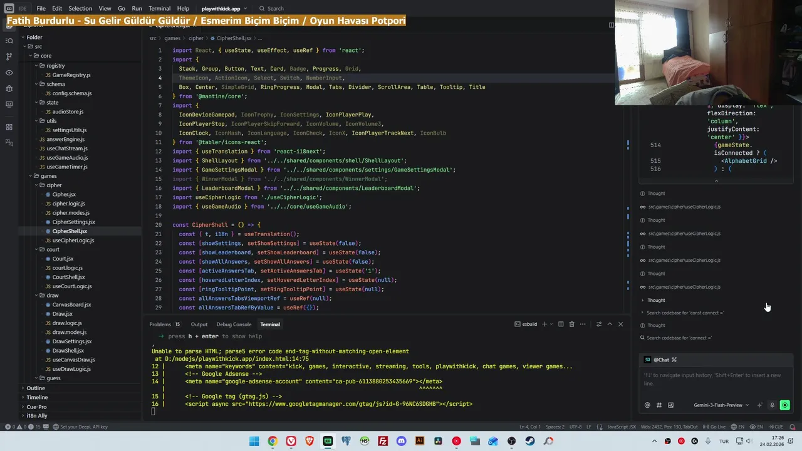Start voice input with microphone icon
This screenshot has height=451, width=802.
[x=772, y=405]
